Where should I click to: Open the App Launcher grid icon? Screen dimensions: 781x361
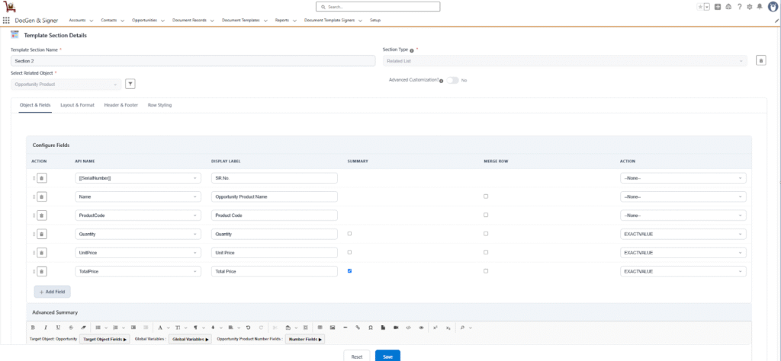coord(7,20)
